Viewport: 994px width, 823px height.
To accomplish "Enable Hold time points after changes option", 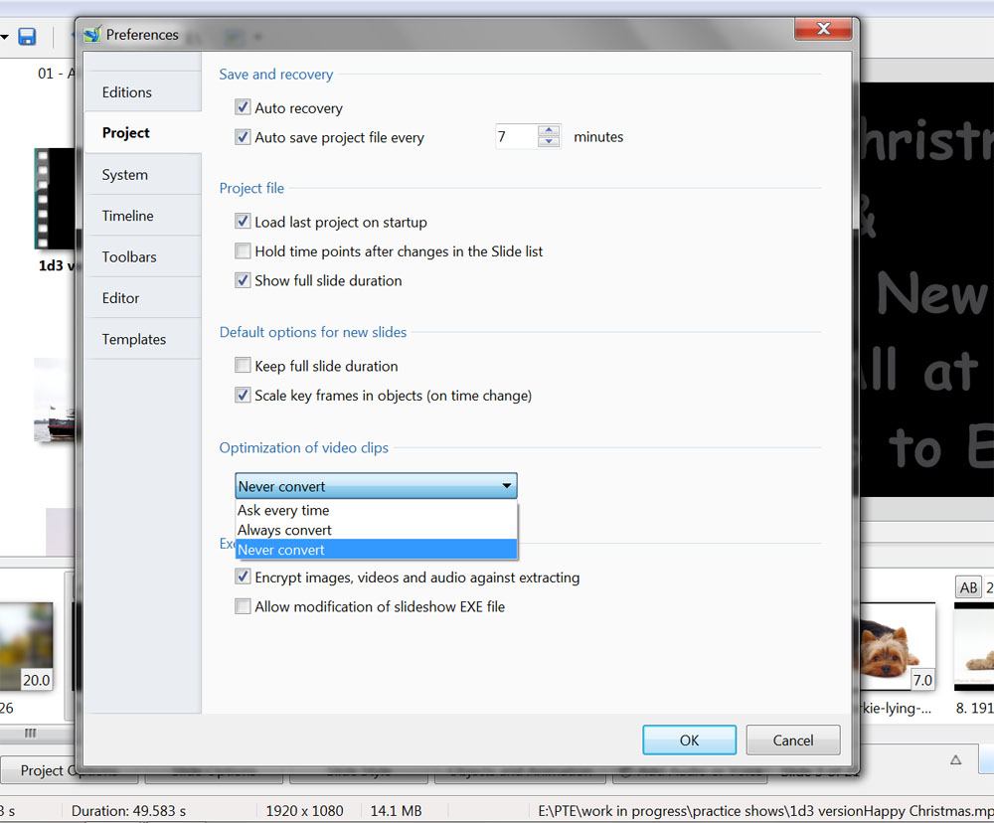I will [x=243, y=251].
